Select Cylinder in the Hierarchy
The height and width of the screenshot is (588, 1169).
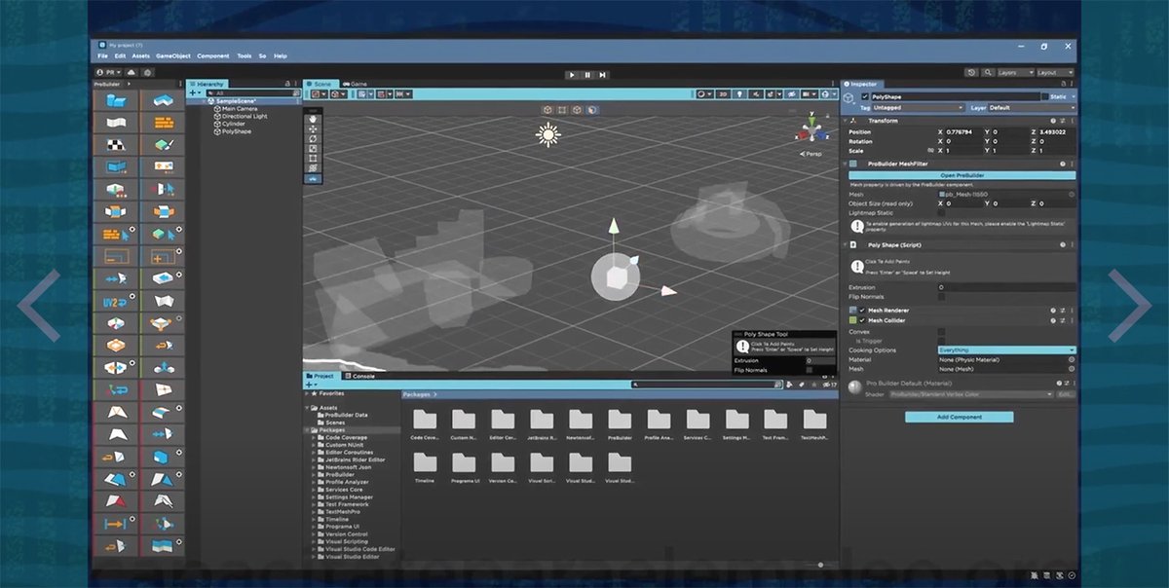234,124
